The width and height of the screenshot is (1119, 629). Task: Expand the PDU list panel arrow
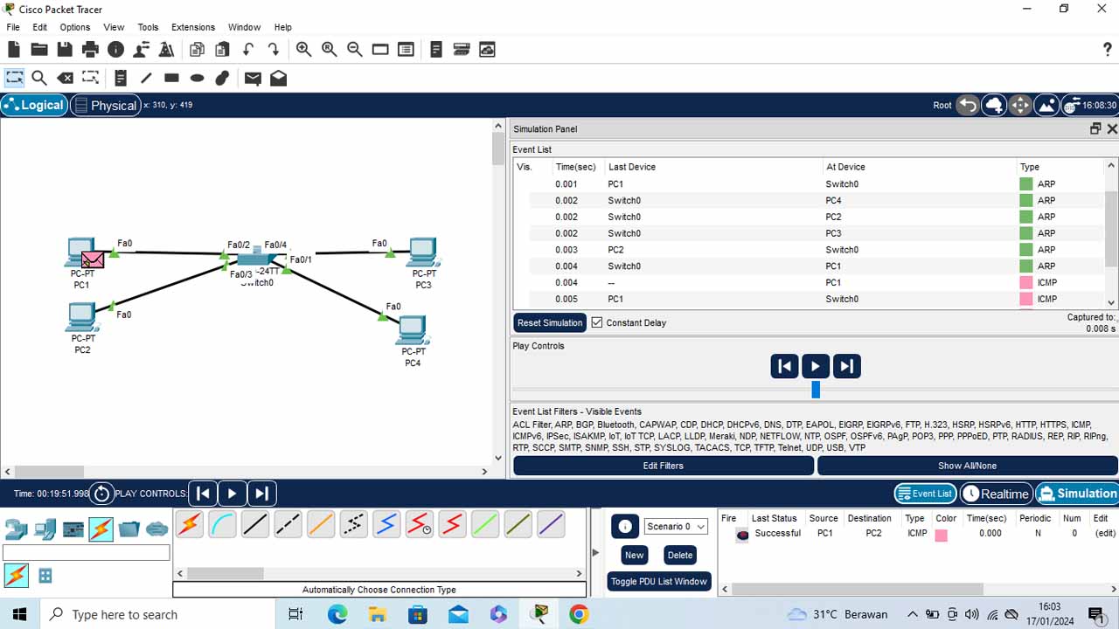coord(596,552)
